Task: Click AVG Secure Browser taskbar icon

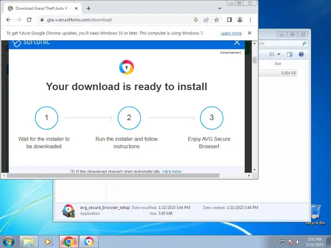Action: (89, 242)
